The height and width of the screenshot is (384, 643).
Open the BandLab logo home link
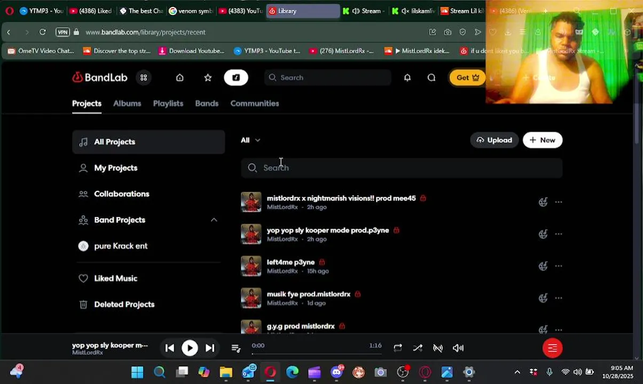pyautogui.click(x=100, y=77)
